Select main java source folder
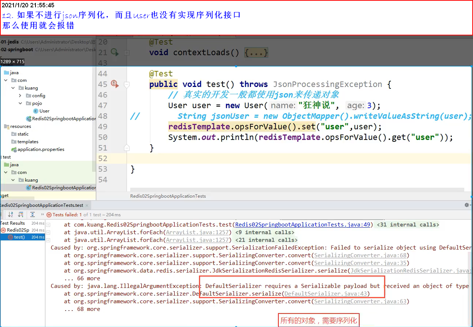 [14, 73]
